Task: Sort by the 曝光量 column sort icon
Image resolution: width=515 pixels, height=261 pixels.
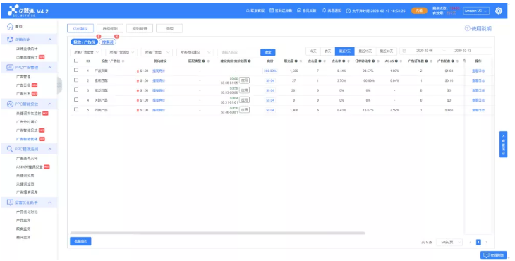Action: 301,61
